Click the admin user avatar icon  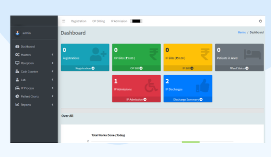tap(17, 33)
